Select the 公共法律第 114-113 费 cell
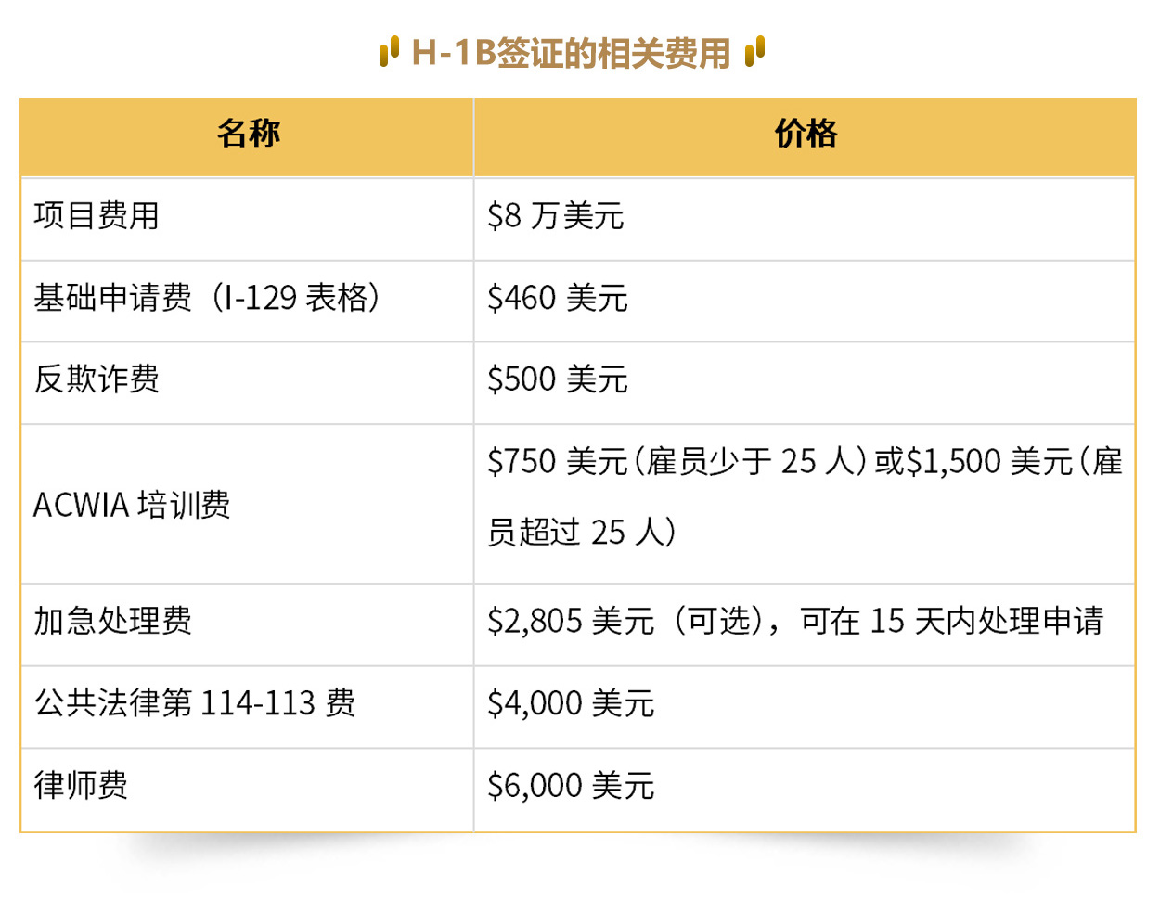This screenshot has height=900, width=1160. (x=195, y=703)
